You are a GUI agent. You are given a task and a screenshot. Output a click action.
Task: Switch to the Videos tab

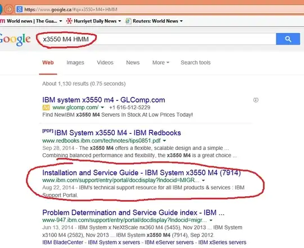[x=105, y=63]
